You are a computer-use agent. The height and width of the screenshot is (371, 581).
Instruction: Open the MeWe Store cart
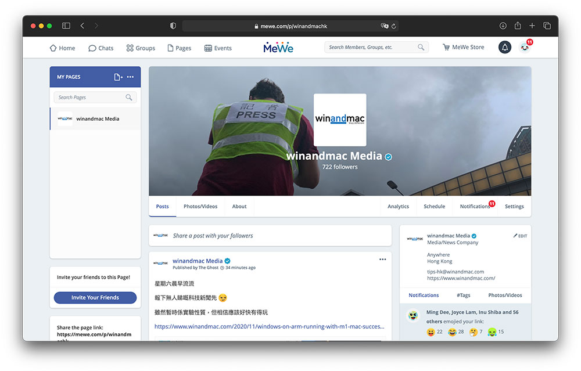pyautogui.click(x=463, y=48)
